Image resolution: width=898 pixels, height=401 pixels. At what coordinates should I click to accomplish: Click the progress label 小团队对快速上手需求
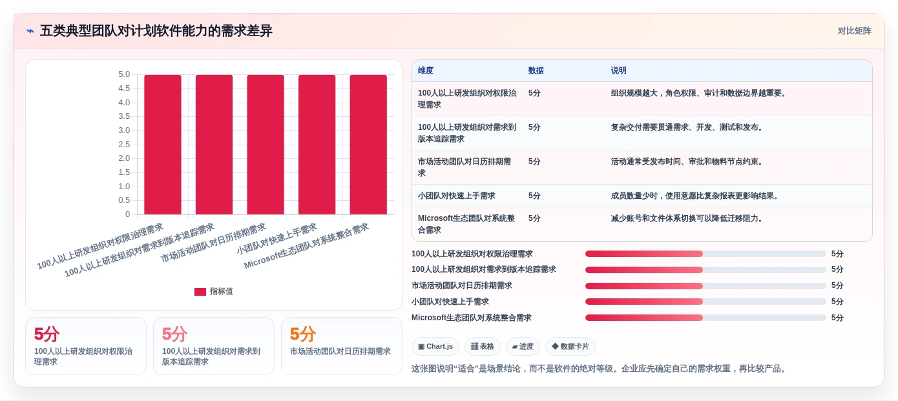coord(450,302)
